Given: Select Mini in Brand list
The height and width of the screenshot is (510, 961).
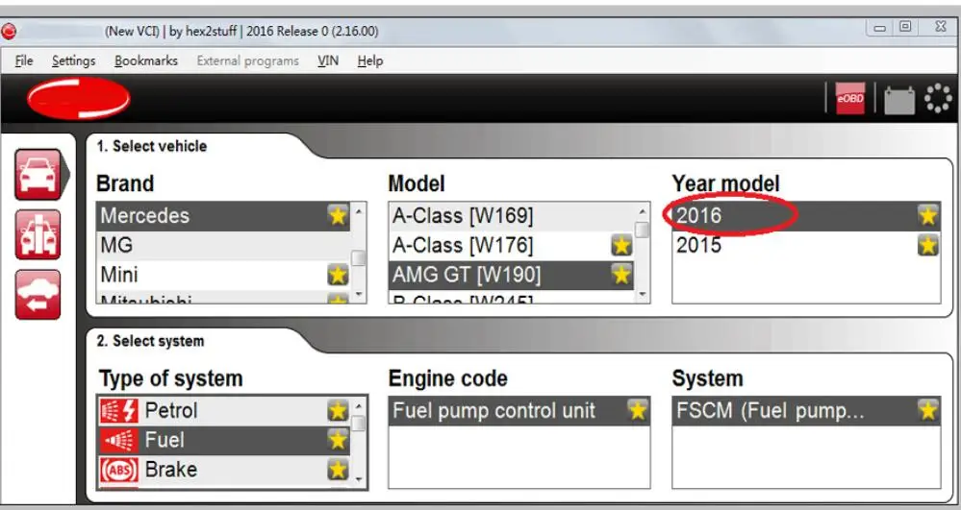Looking at the screenshot, I should coord(223,275).
